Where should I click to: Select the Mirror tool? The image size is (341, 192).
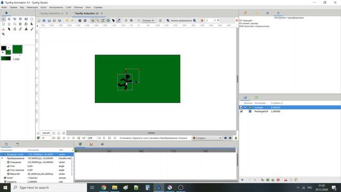(x=26, y=19)
